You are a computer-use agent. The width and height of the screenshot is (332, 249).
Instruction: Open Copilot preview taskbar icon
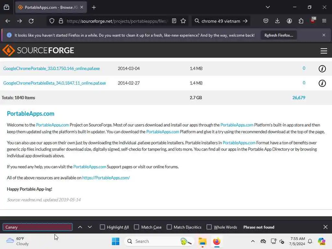coord(322,241)
